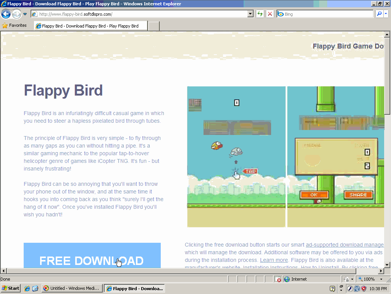This screenshot has height=294, width=391.
Task: Click the second quick launch icon
Action: coord(35,288)
